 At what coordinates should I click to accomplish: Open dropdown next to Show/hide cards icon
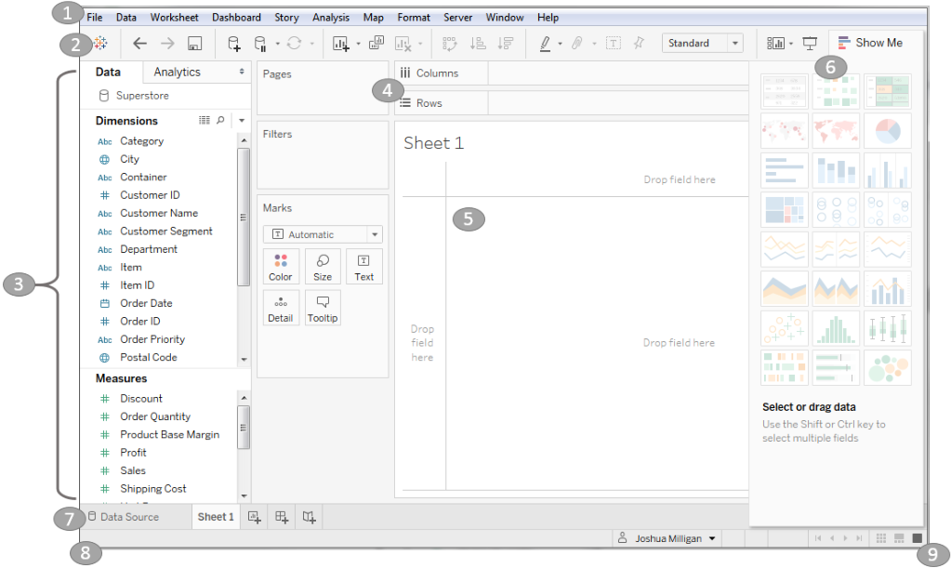[791, 44]
